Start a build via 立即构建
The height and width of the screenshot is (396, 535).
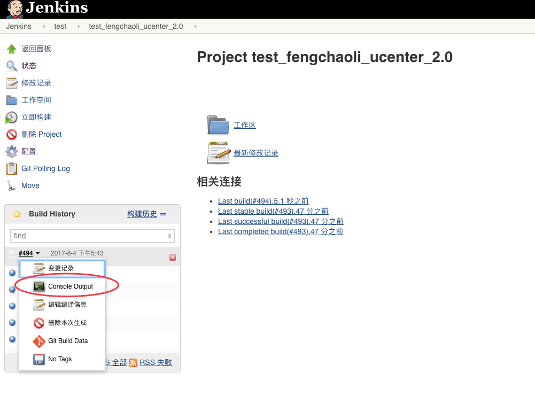point(36,118)
